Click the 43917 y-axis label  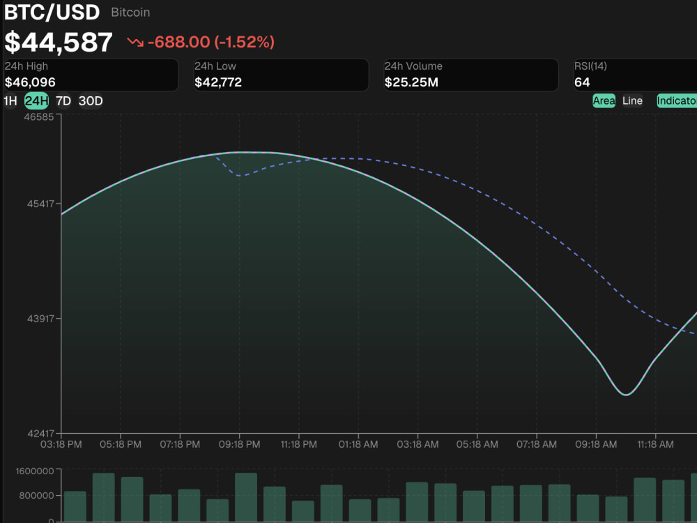tap(40, 319)
